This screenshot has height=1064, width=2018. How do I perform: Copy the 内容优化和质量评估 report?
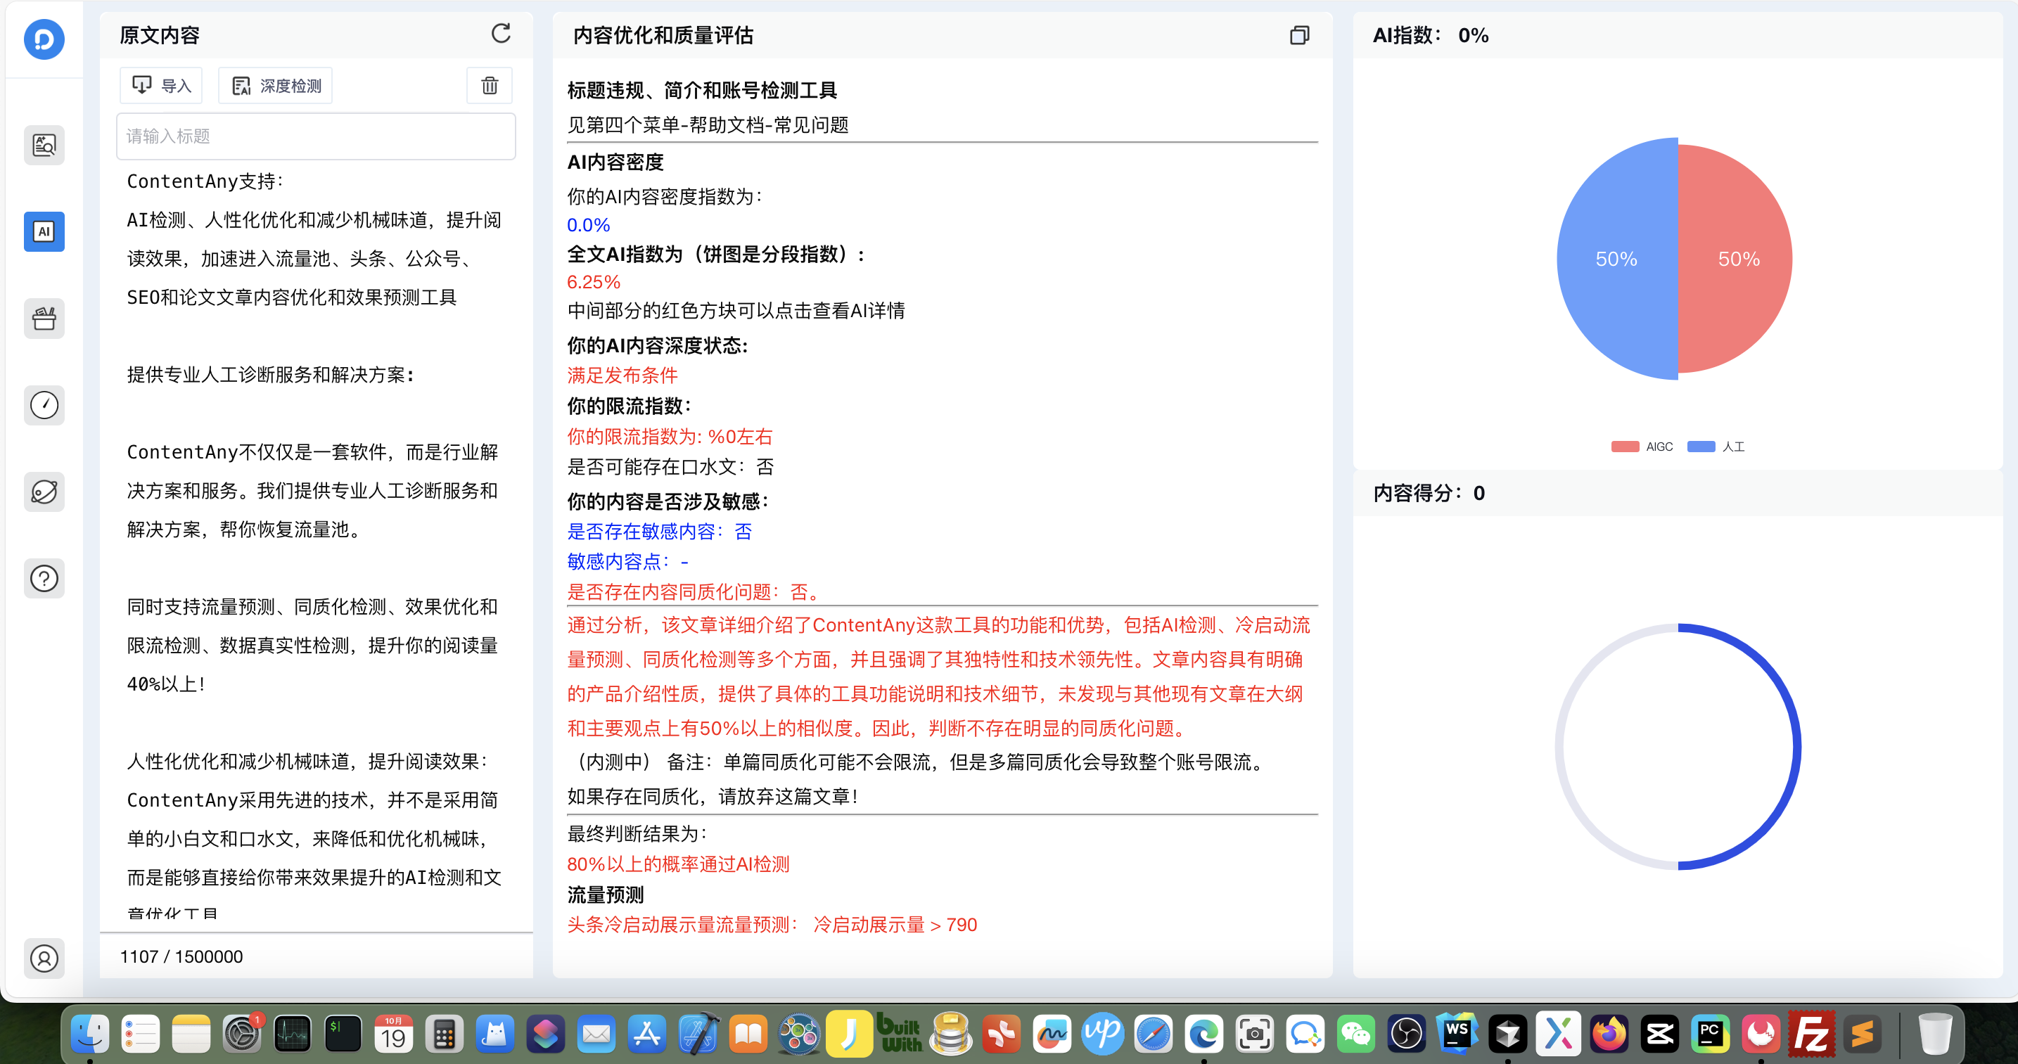pos(1299,35)
